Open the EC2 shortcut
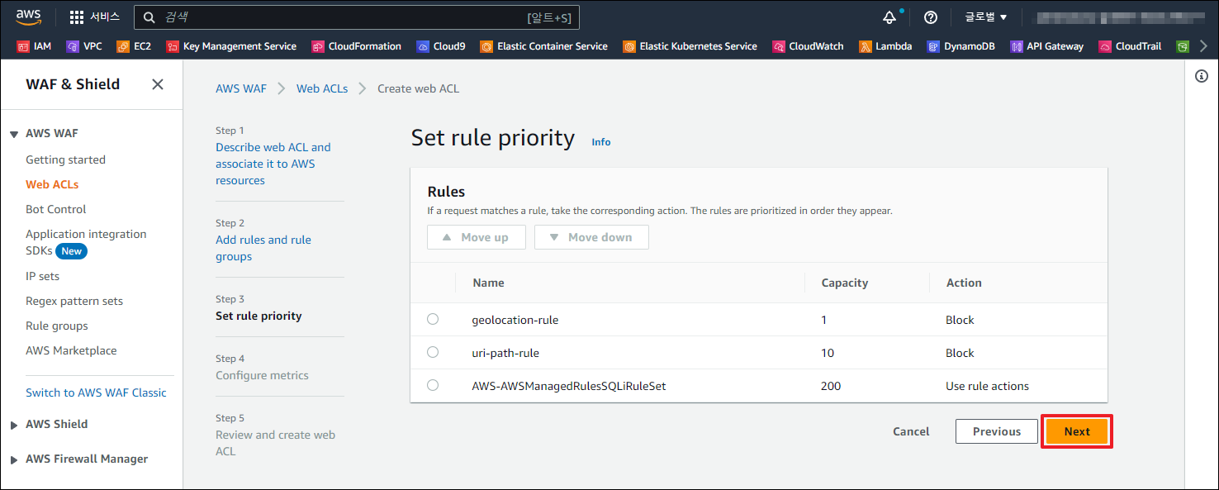 (x=134, y=46)
